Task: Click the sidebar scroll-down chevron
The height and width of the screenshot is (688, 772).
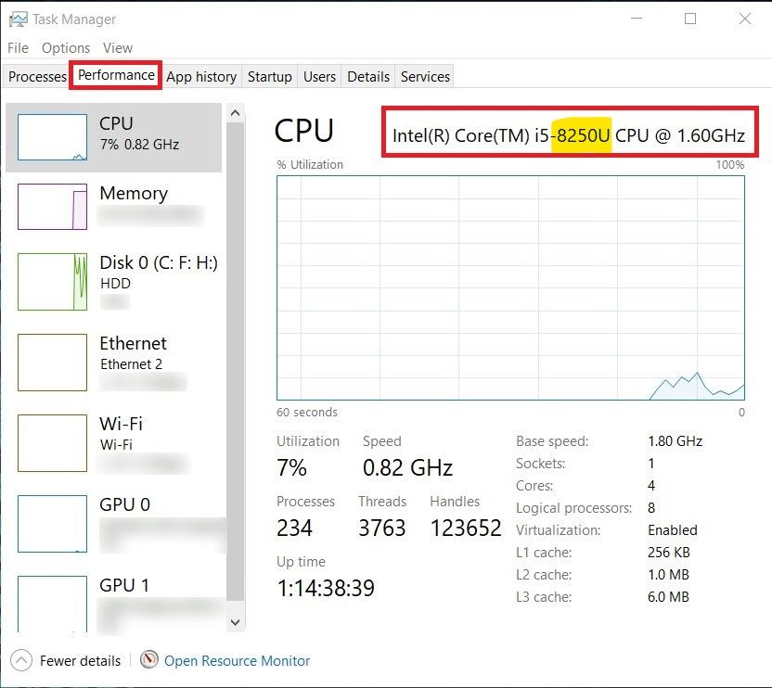Action: coord(236,621)
